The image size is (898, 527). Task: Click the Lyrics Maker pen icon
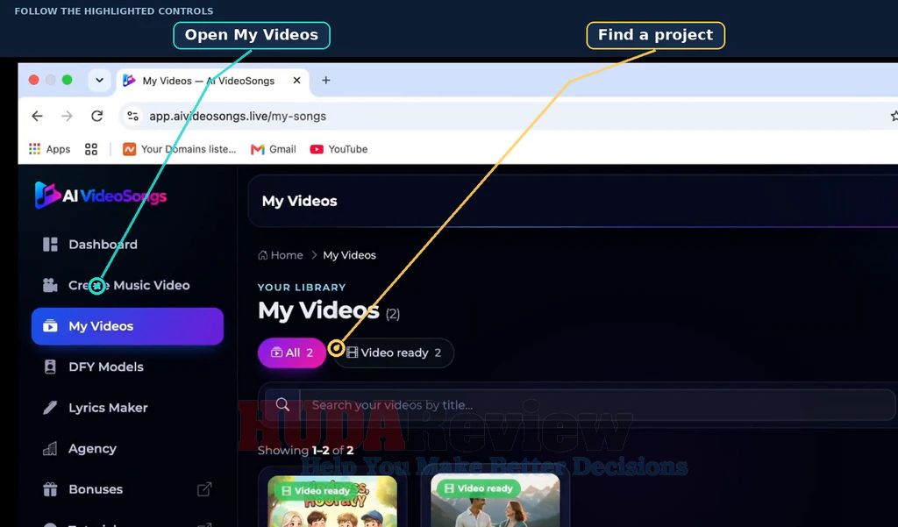[50, 408]
